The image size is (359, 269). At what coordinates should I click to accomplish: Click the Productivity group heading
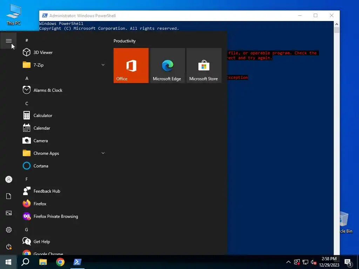pyautogui.click(x=124, y=41)
